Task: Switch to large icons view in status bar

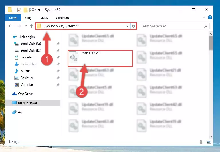Action: coord(209,142)
